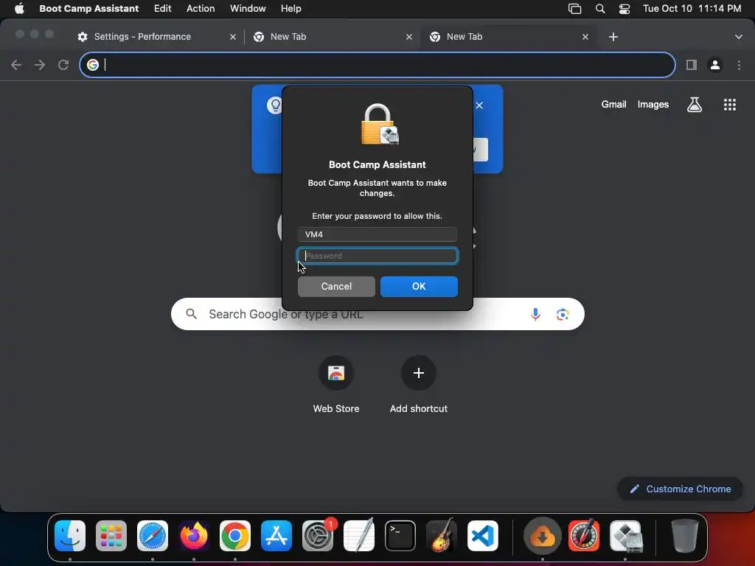Viewport: 755px width, 566px height.
Task: Click Chrome's back navigation arrow
Action: [16, 65]
